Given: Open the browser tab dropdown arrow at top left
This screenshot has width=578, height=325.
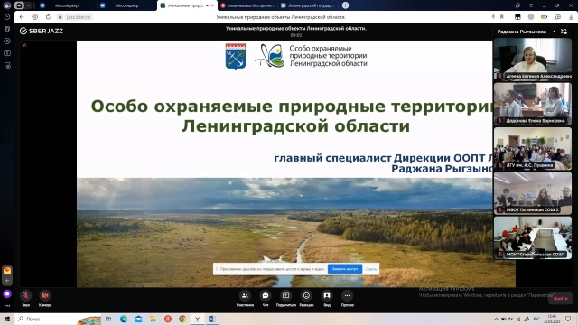Looking at the screenshot, I should point(28,5).
